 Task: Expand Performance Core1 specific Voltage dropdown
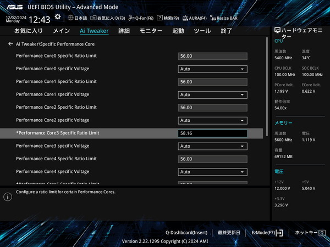pyautogui.click(x=212, y=95)
